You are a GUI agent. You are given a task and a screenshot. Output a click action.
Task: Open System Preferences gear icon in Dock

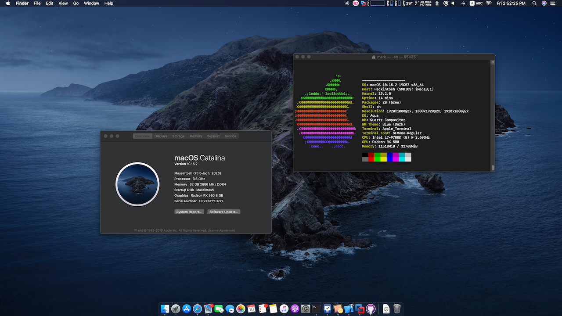point(306,309)
